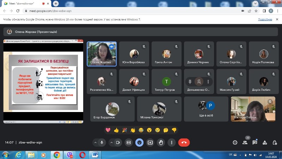This screenshot has height=159, width=282.
Task: Open site info lock icon
Action: coord(26,11)
